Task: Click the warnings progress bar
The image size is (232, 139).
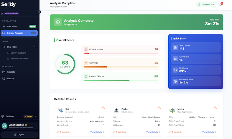Action: click(121, 67)
